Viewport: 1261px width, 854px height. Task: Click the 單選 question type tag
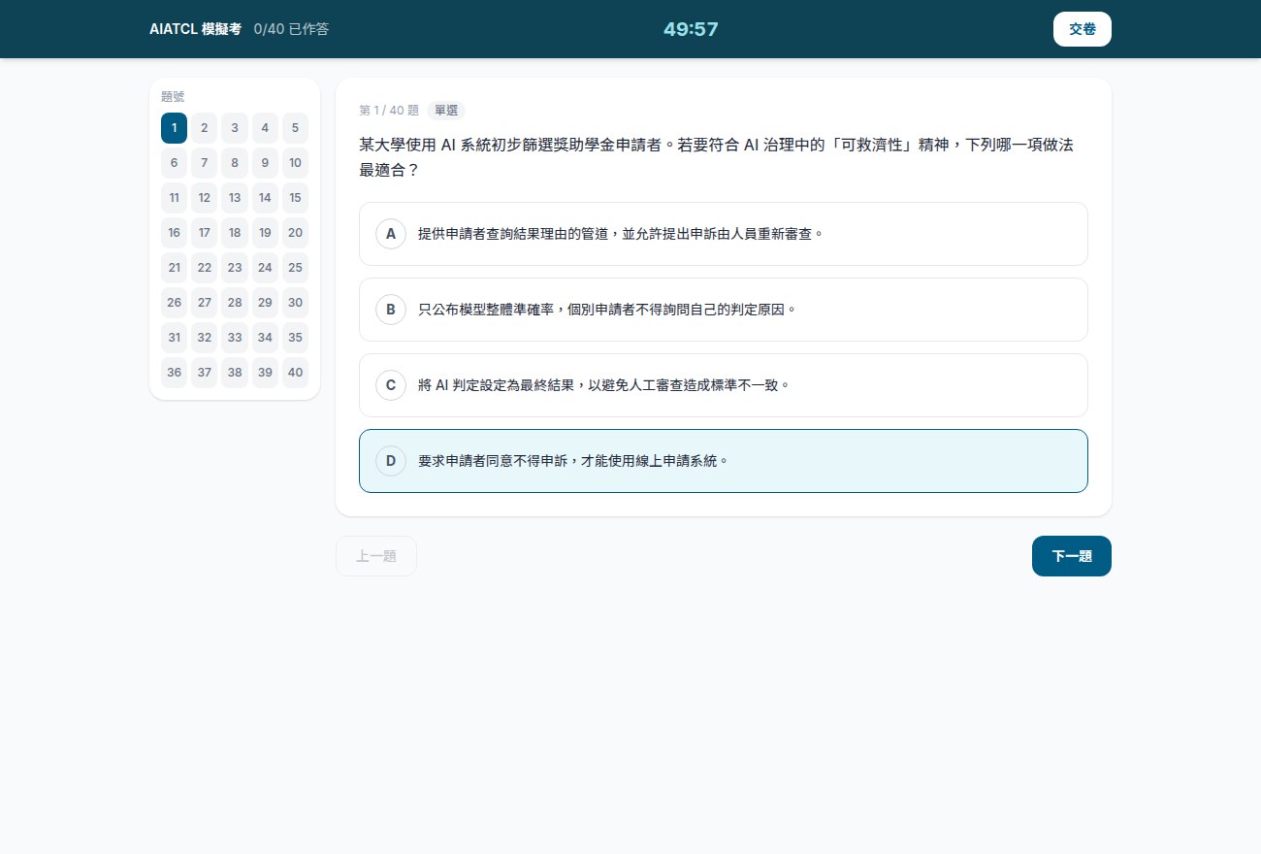[446, 111]
